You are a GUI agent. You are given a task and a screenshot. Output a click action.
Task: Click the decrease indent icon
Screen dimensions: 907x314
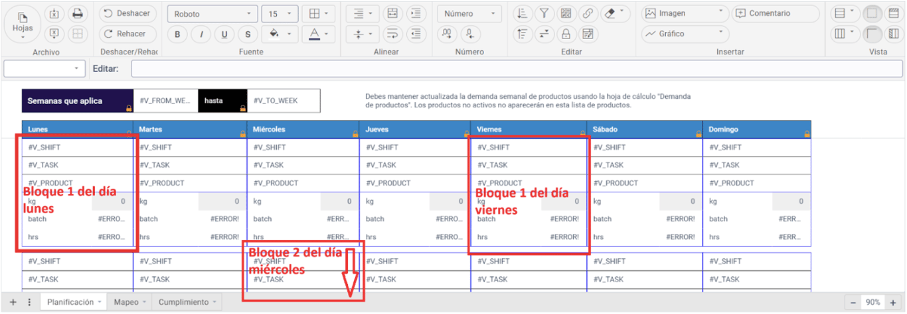pyautogui.click(x=416, y=34)
